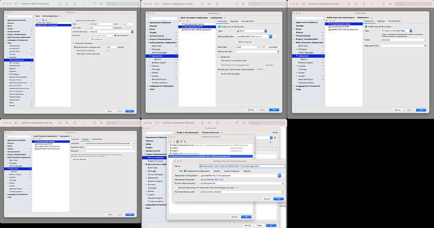
Task: Open SSH configuration dropdown in SFTP window
Action: [254, 36]
